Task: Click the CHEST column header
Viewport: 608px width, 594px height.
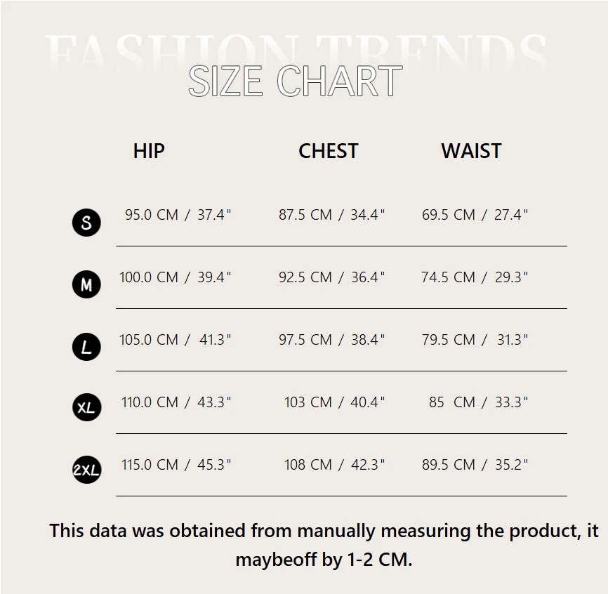Action: click(x=328, y=151)
